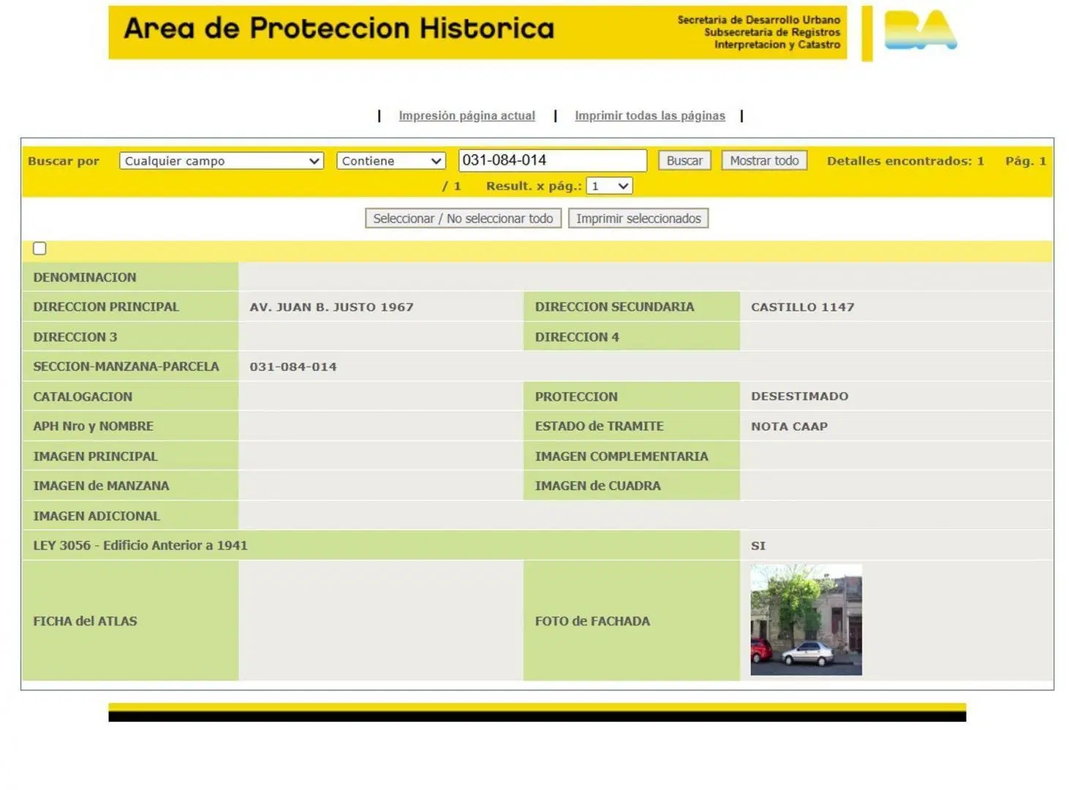This screenshot has width=1069, height=790.
Task: Open the results per page dropdown
Action: tap(609, 186)
